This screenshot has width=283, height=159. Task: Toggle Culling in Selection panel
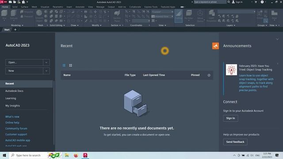click(x=179, y=16)
